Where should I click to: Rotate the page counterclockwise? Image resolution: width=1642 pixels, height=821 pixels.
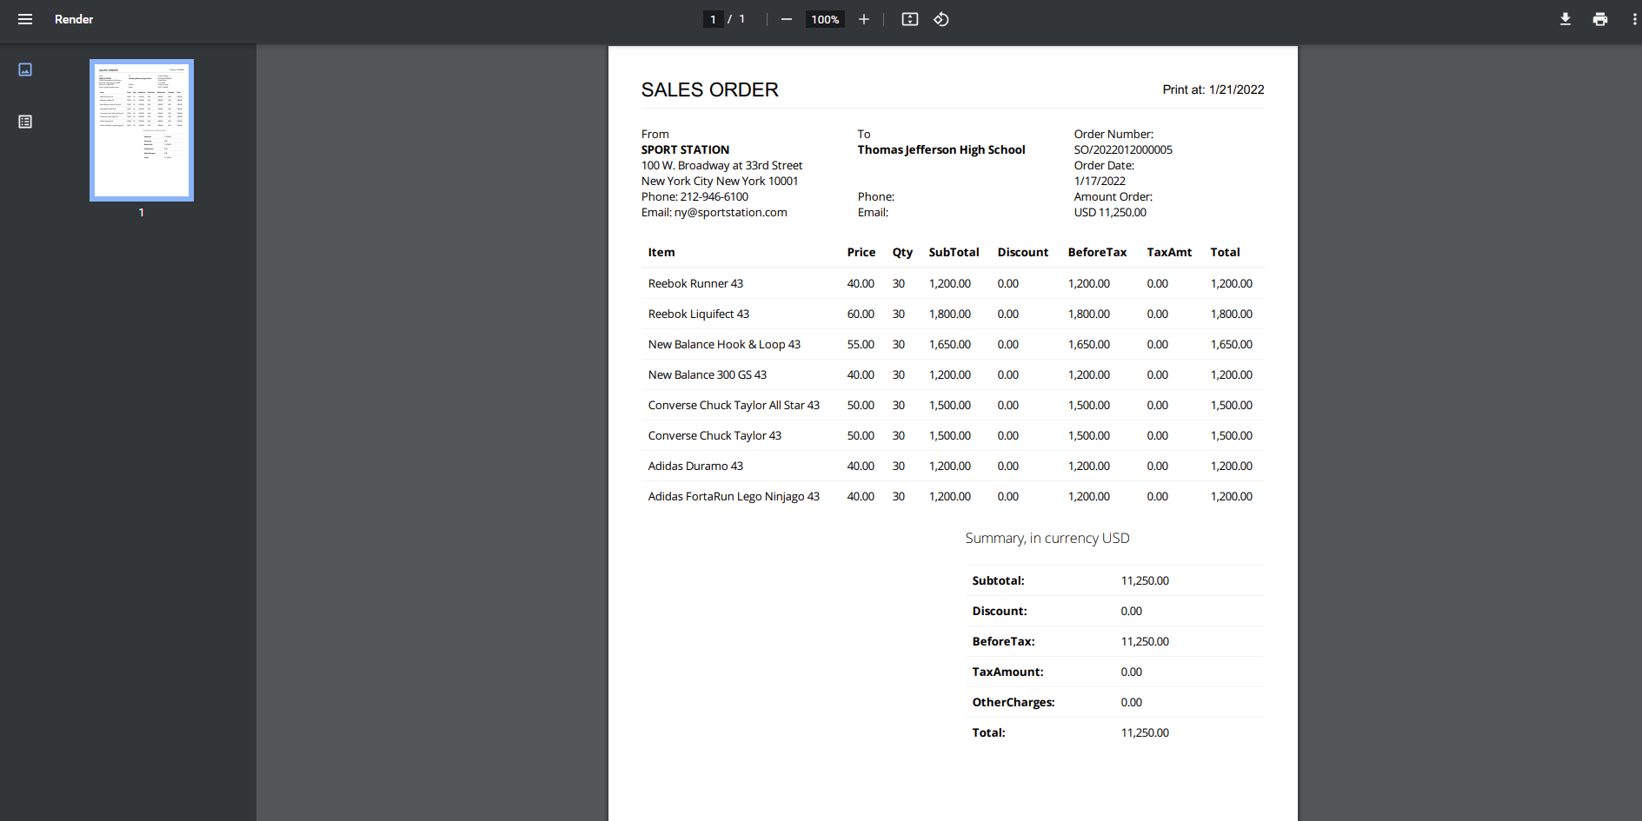point(941,18)
